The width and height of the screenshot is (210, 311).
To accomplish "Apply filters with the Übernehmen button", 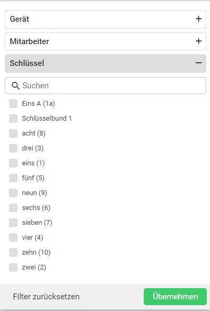I will (x=175, y=297).
